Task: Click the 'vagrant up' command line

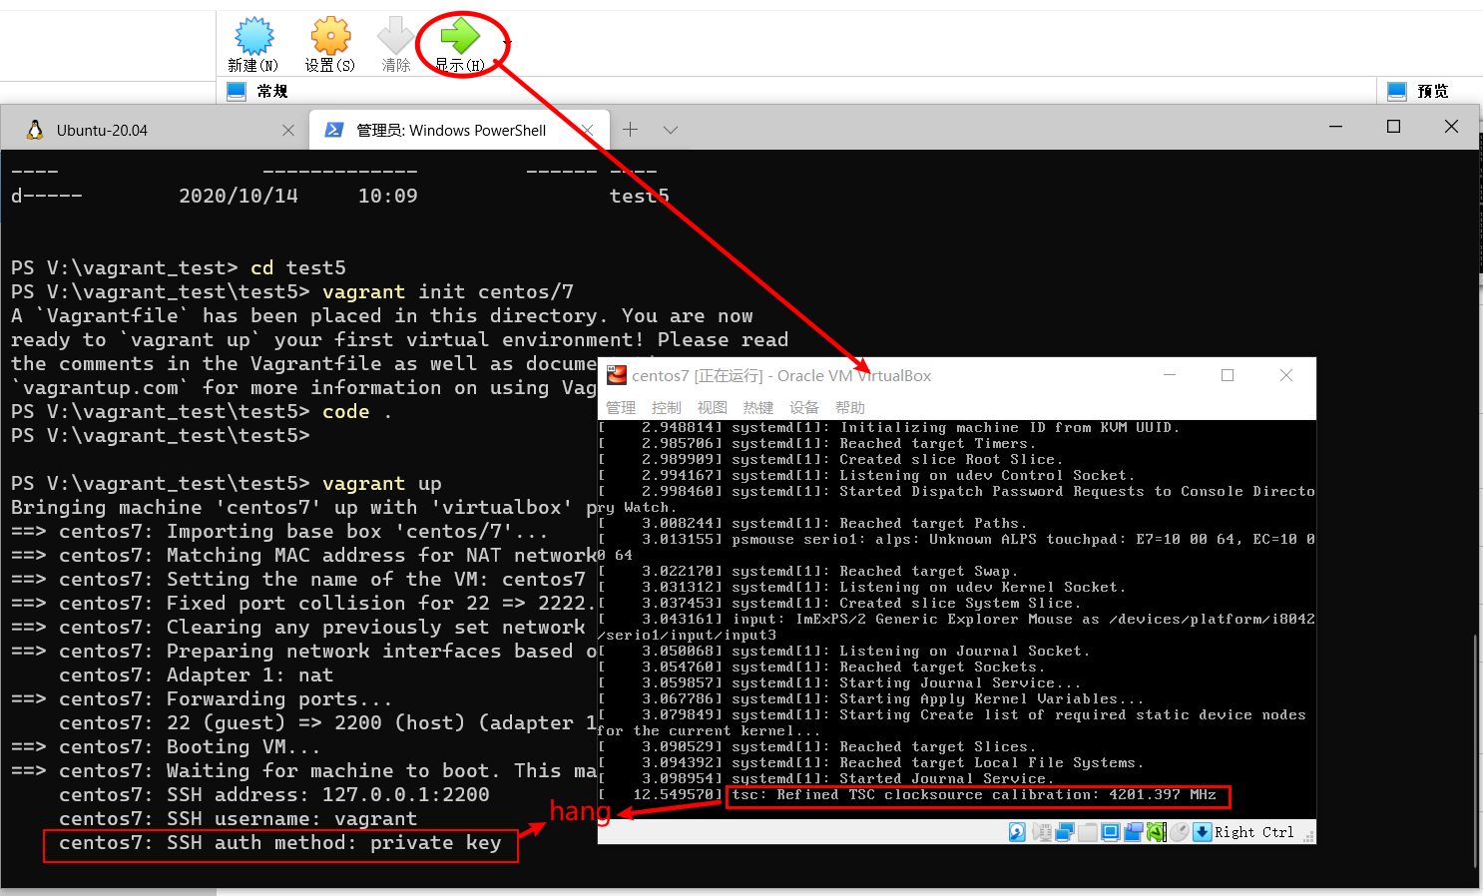Action: point(227,483)
